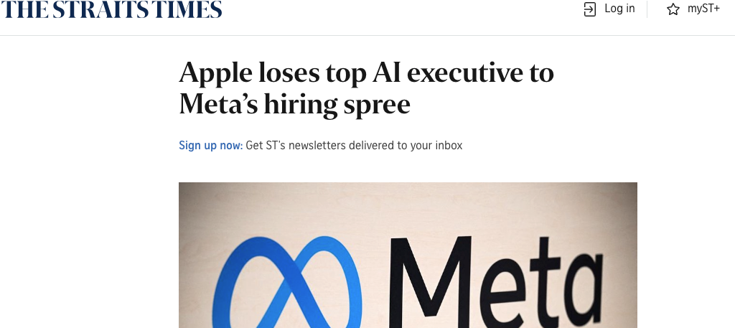Click the word "TIMES" in masthead
Viewport: 735px width, 328px height.
[185, 9]
